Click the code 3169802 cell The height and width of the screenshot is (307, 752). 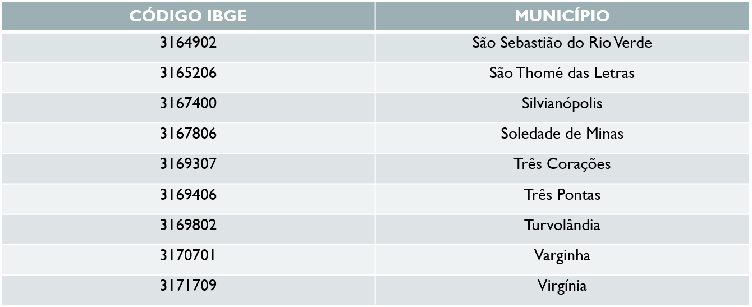pyautogui.click(x=188, y=229)
